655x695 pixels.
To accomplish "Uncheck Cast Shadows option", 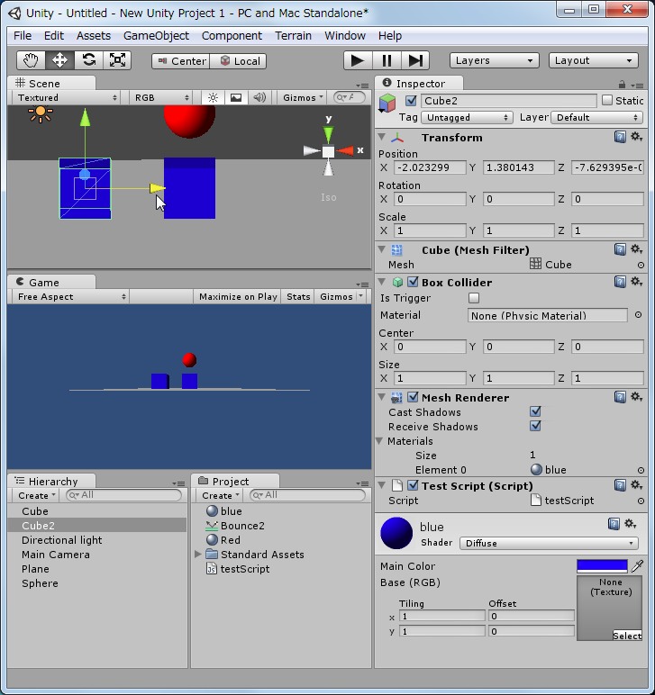I will [x=535, y=411].
